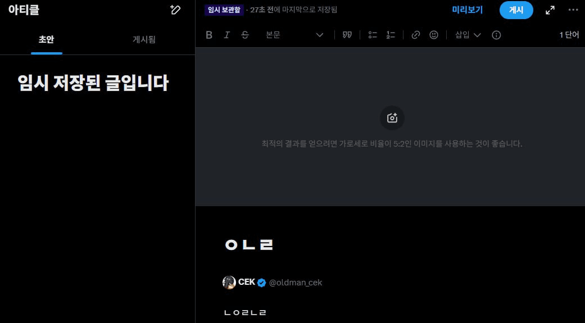Open the info circle icon
Image resolution: width=585 pixels, height=323 pixels.
tap(496, 35)
